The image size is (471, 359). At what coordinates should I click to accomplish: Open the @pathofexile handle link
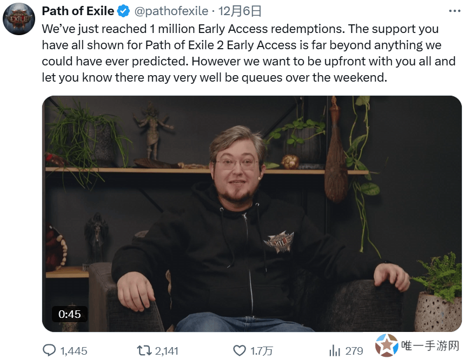point(171,11)
